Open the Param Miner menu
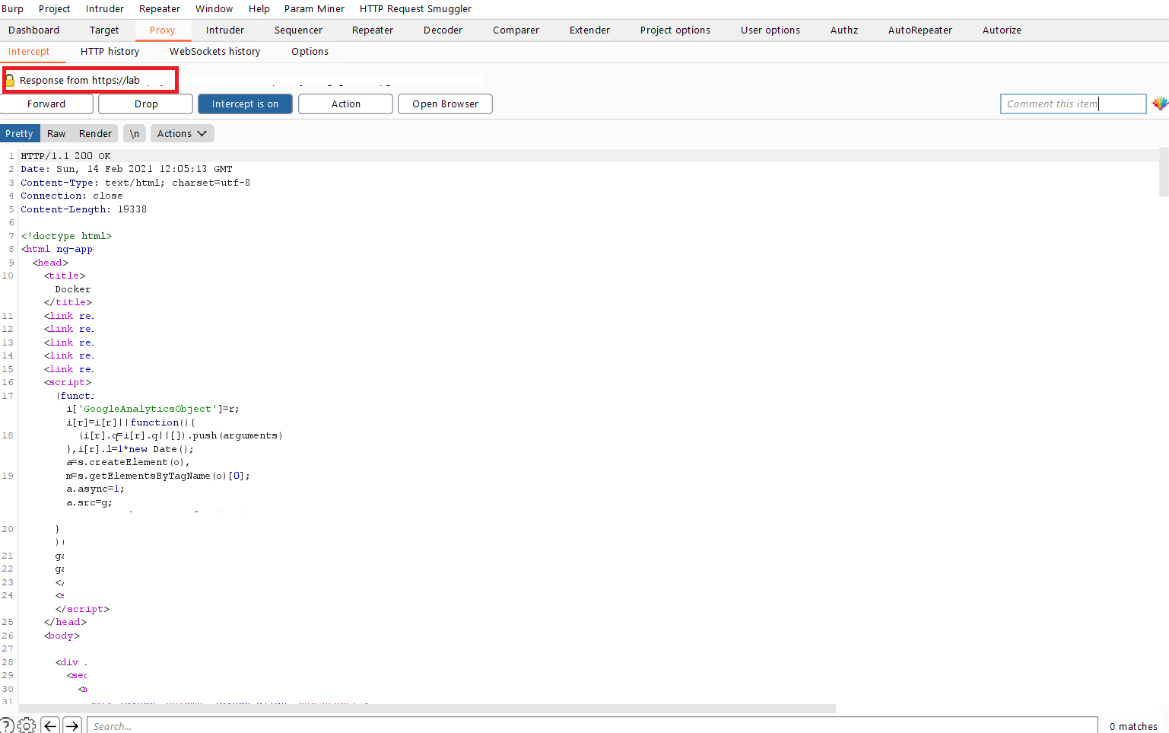 click(x=314, y=8)
